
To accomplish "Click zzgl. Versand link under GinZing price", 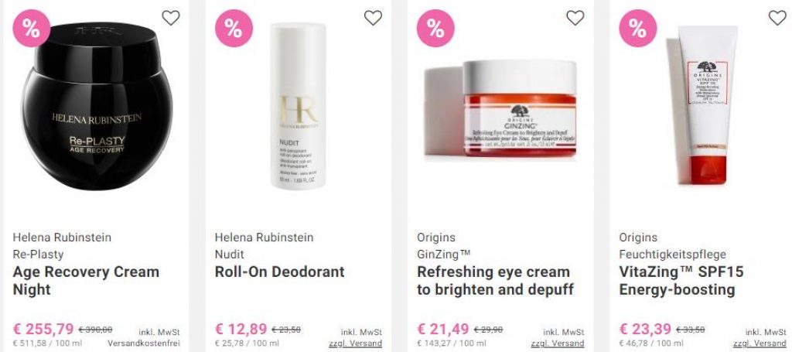I will tap(558, 343).
